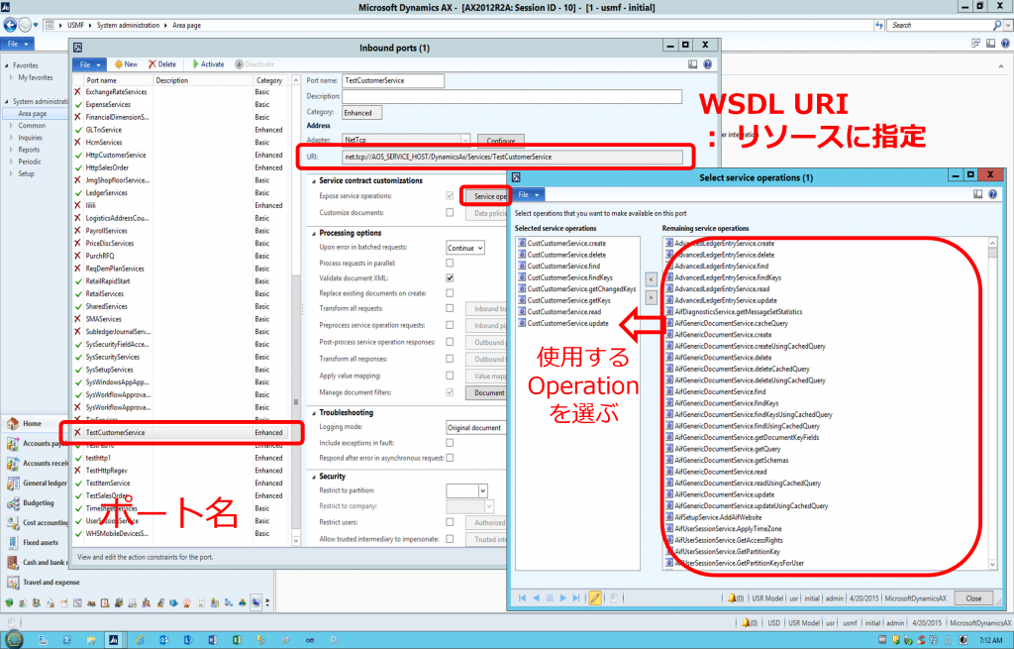Image resolution: width=1014 pixels, height=649 pixels.
Task: Check Include exceptions in fault
Action: (450, 442)
